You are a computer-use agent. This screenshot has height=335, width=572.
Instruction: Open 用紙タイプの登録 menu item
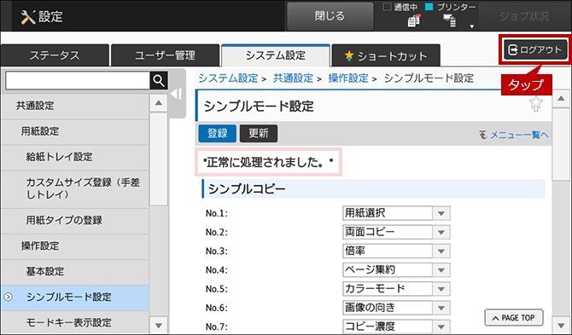75,220
